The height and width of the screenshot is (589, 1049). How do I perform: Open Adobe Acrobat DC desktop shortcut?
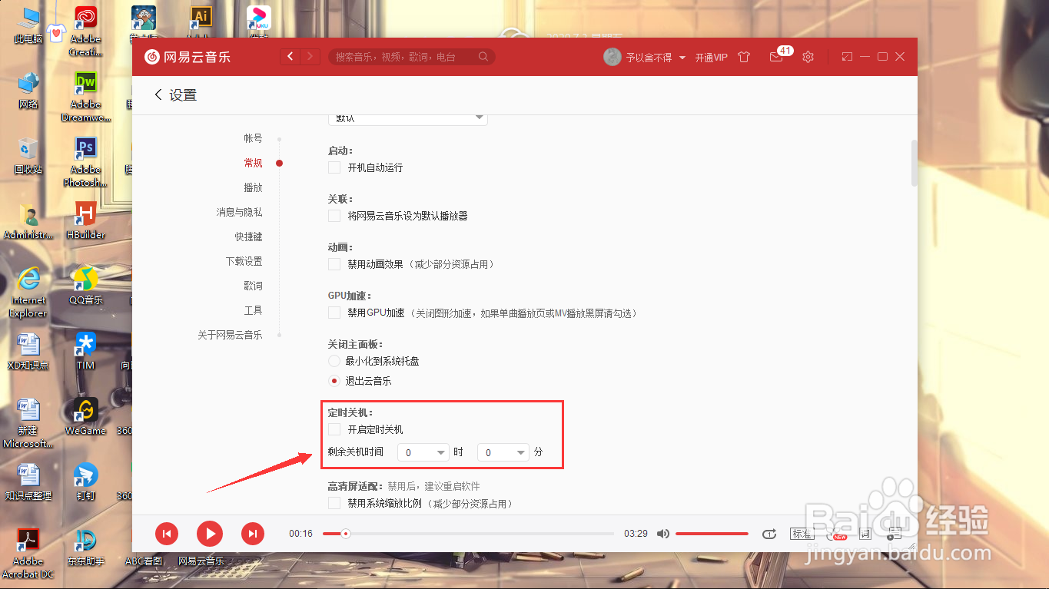[x=28, y=553]
